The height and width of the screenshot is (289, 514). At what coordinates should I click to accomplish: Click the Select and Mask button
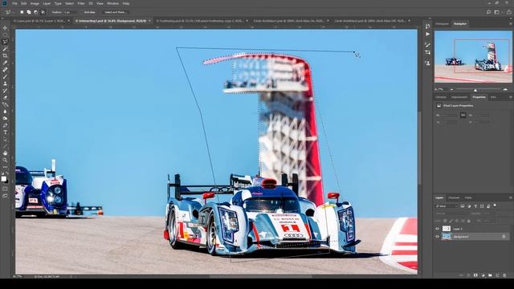[x=115, y=12]
